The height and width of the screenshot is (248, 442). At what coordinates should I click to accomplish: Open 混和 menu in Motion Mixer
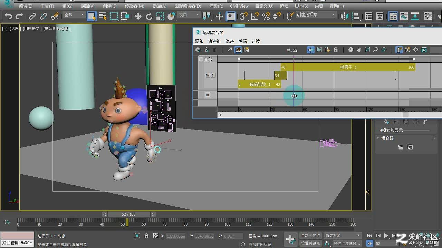(199, 41)
